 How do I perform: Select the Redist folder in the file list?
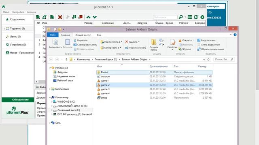(x=154, y=72)
